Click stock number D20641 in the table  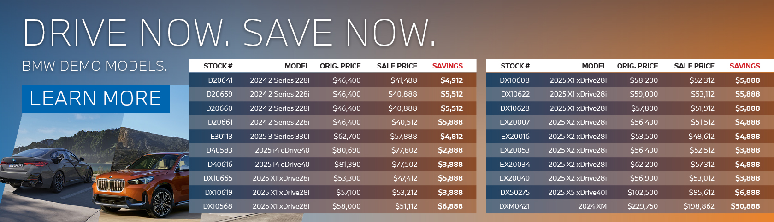[220, 80]
